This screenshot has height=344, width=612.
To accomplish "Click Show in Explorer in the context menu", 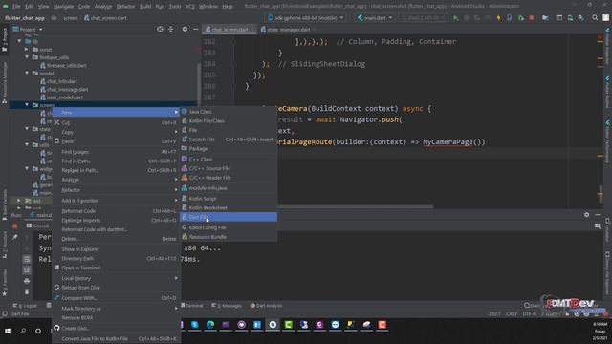I will click(116, 249).
